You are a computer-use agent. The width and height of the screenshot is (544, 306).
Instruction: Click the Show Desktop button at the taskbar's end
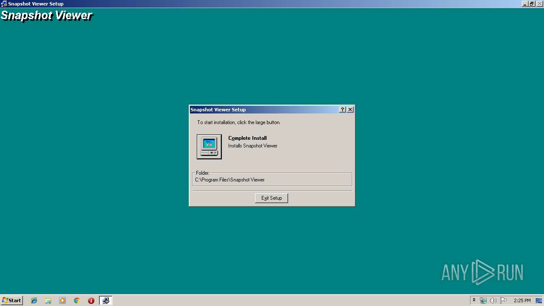[539, 300]
